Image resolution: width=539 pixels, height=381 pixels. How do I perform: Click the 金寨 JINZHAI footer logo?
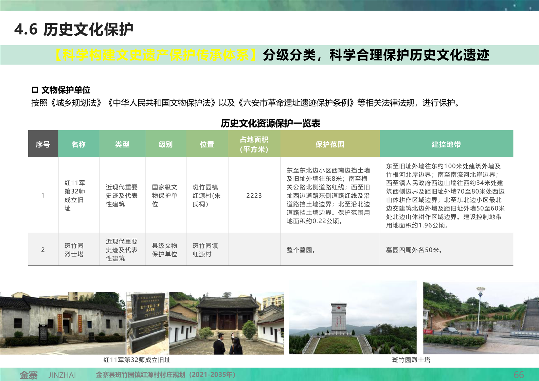pos(48,375)
